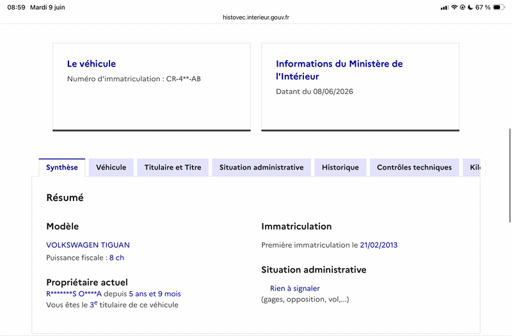This screenshot has width=512, height=336.
Task: Click the Propriétaire actuel heading
Action: click(x=87, y=282)
